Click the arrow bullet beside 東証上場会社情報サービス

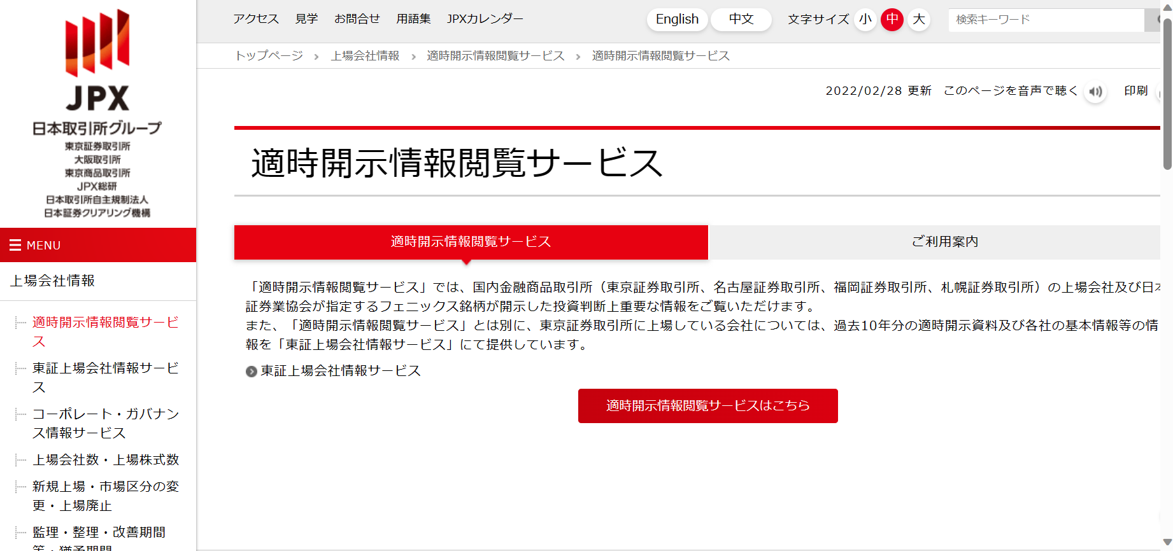coord(252,372)
